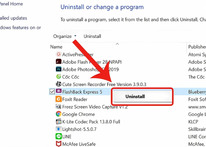Sort by the Publisher column header
Image resolution: width=206 pixels, height=147 pixels.
coord(197,47)
